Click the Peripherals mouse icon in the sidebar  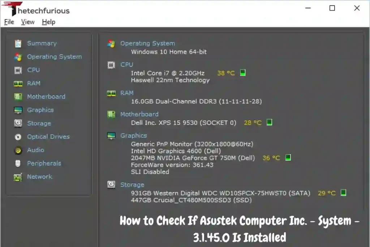(x=17, y=163)
